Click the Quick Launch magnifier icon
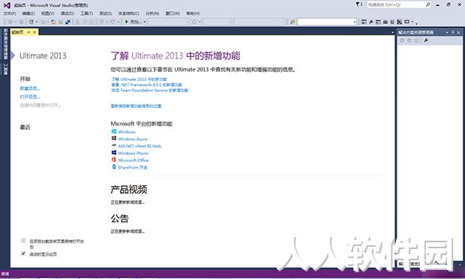The width and height of the screenshot is (465, 279). 428,4
